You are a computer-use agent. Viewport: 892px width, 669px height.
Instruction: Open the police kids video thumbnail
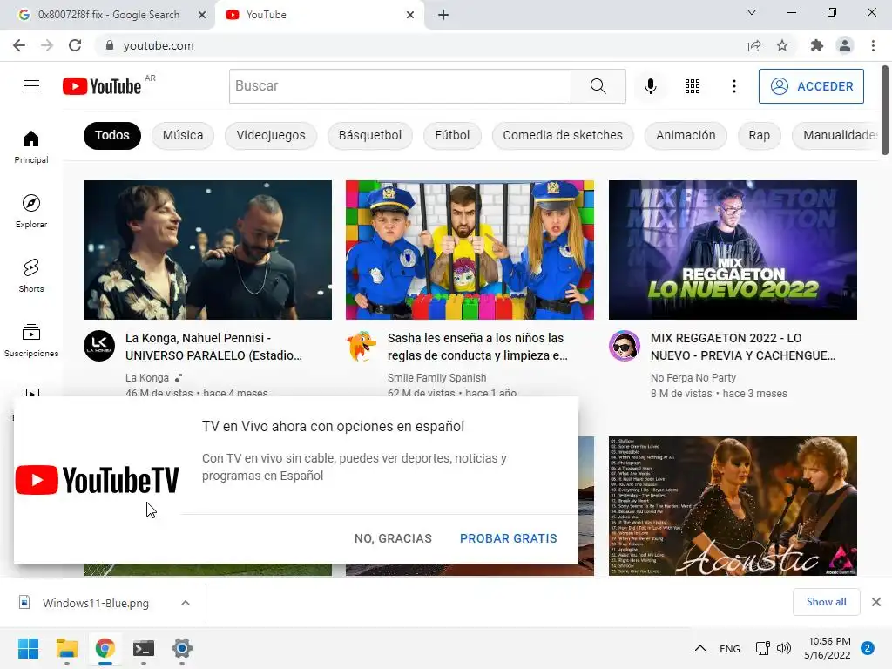click(x=470, y=250)
